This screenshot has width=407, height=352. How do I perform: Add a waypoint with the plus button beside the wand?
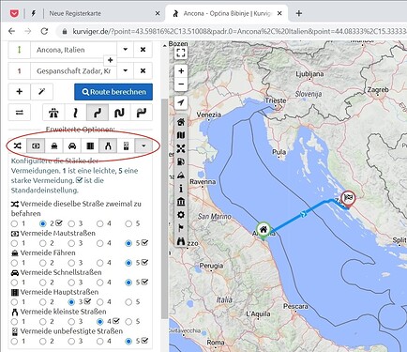point(20,91)
